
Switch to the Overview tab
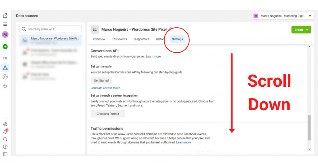(x=99, y=39)
